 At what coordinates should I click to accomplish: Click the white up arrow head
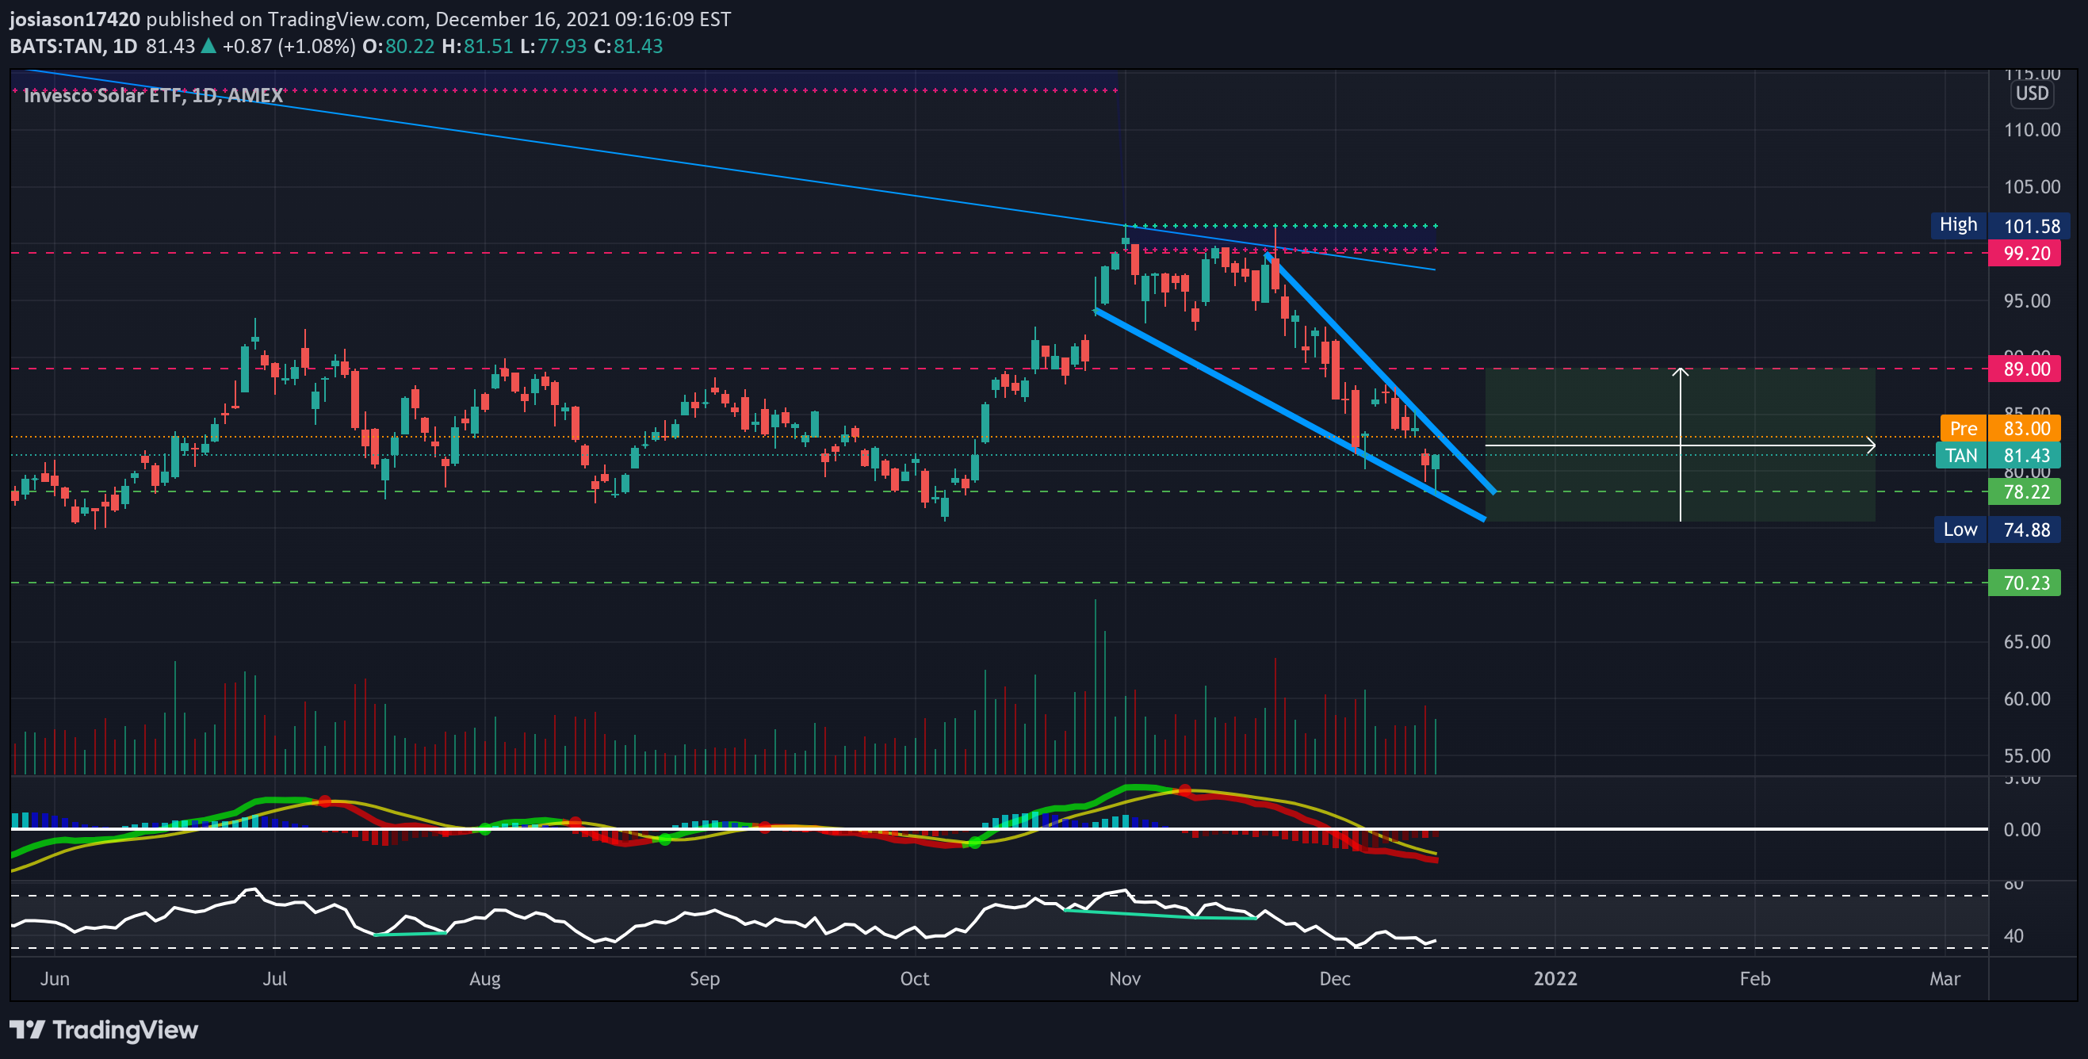point(1681,373)
